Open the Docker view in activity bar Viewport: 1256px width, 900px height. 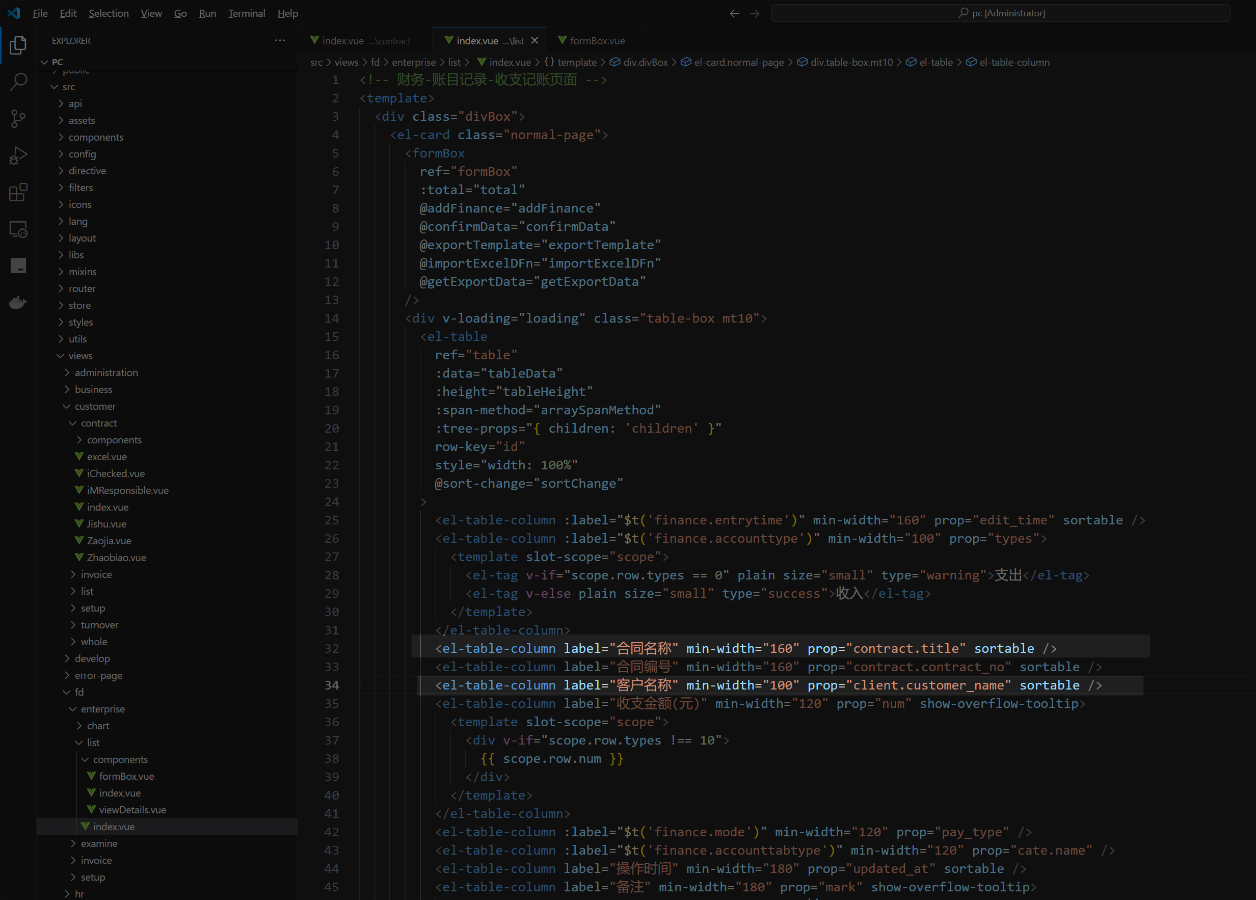tap(18, 302)
